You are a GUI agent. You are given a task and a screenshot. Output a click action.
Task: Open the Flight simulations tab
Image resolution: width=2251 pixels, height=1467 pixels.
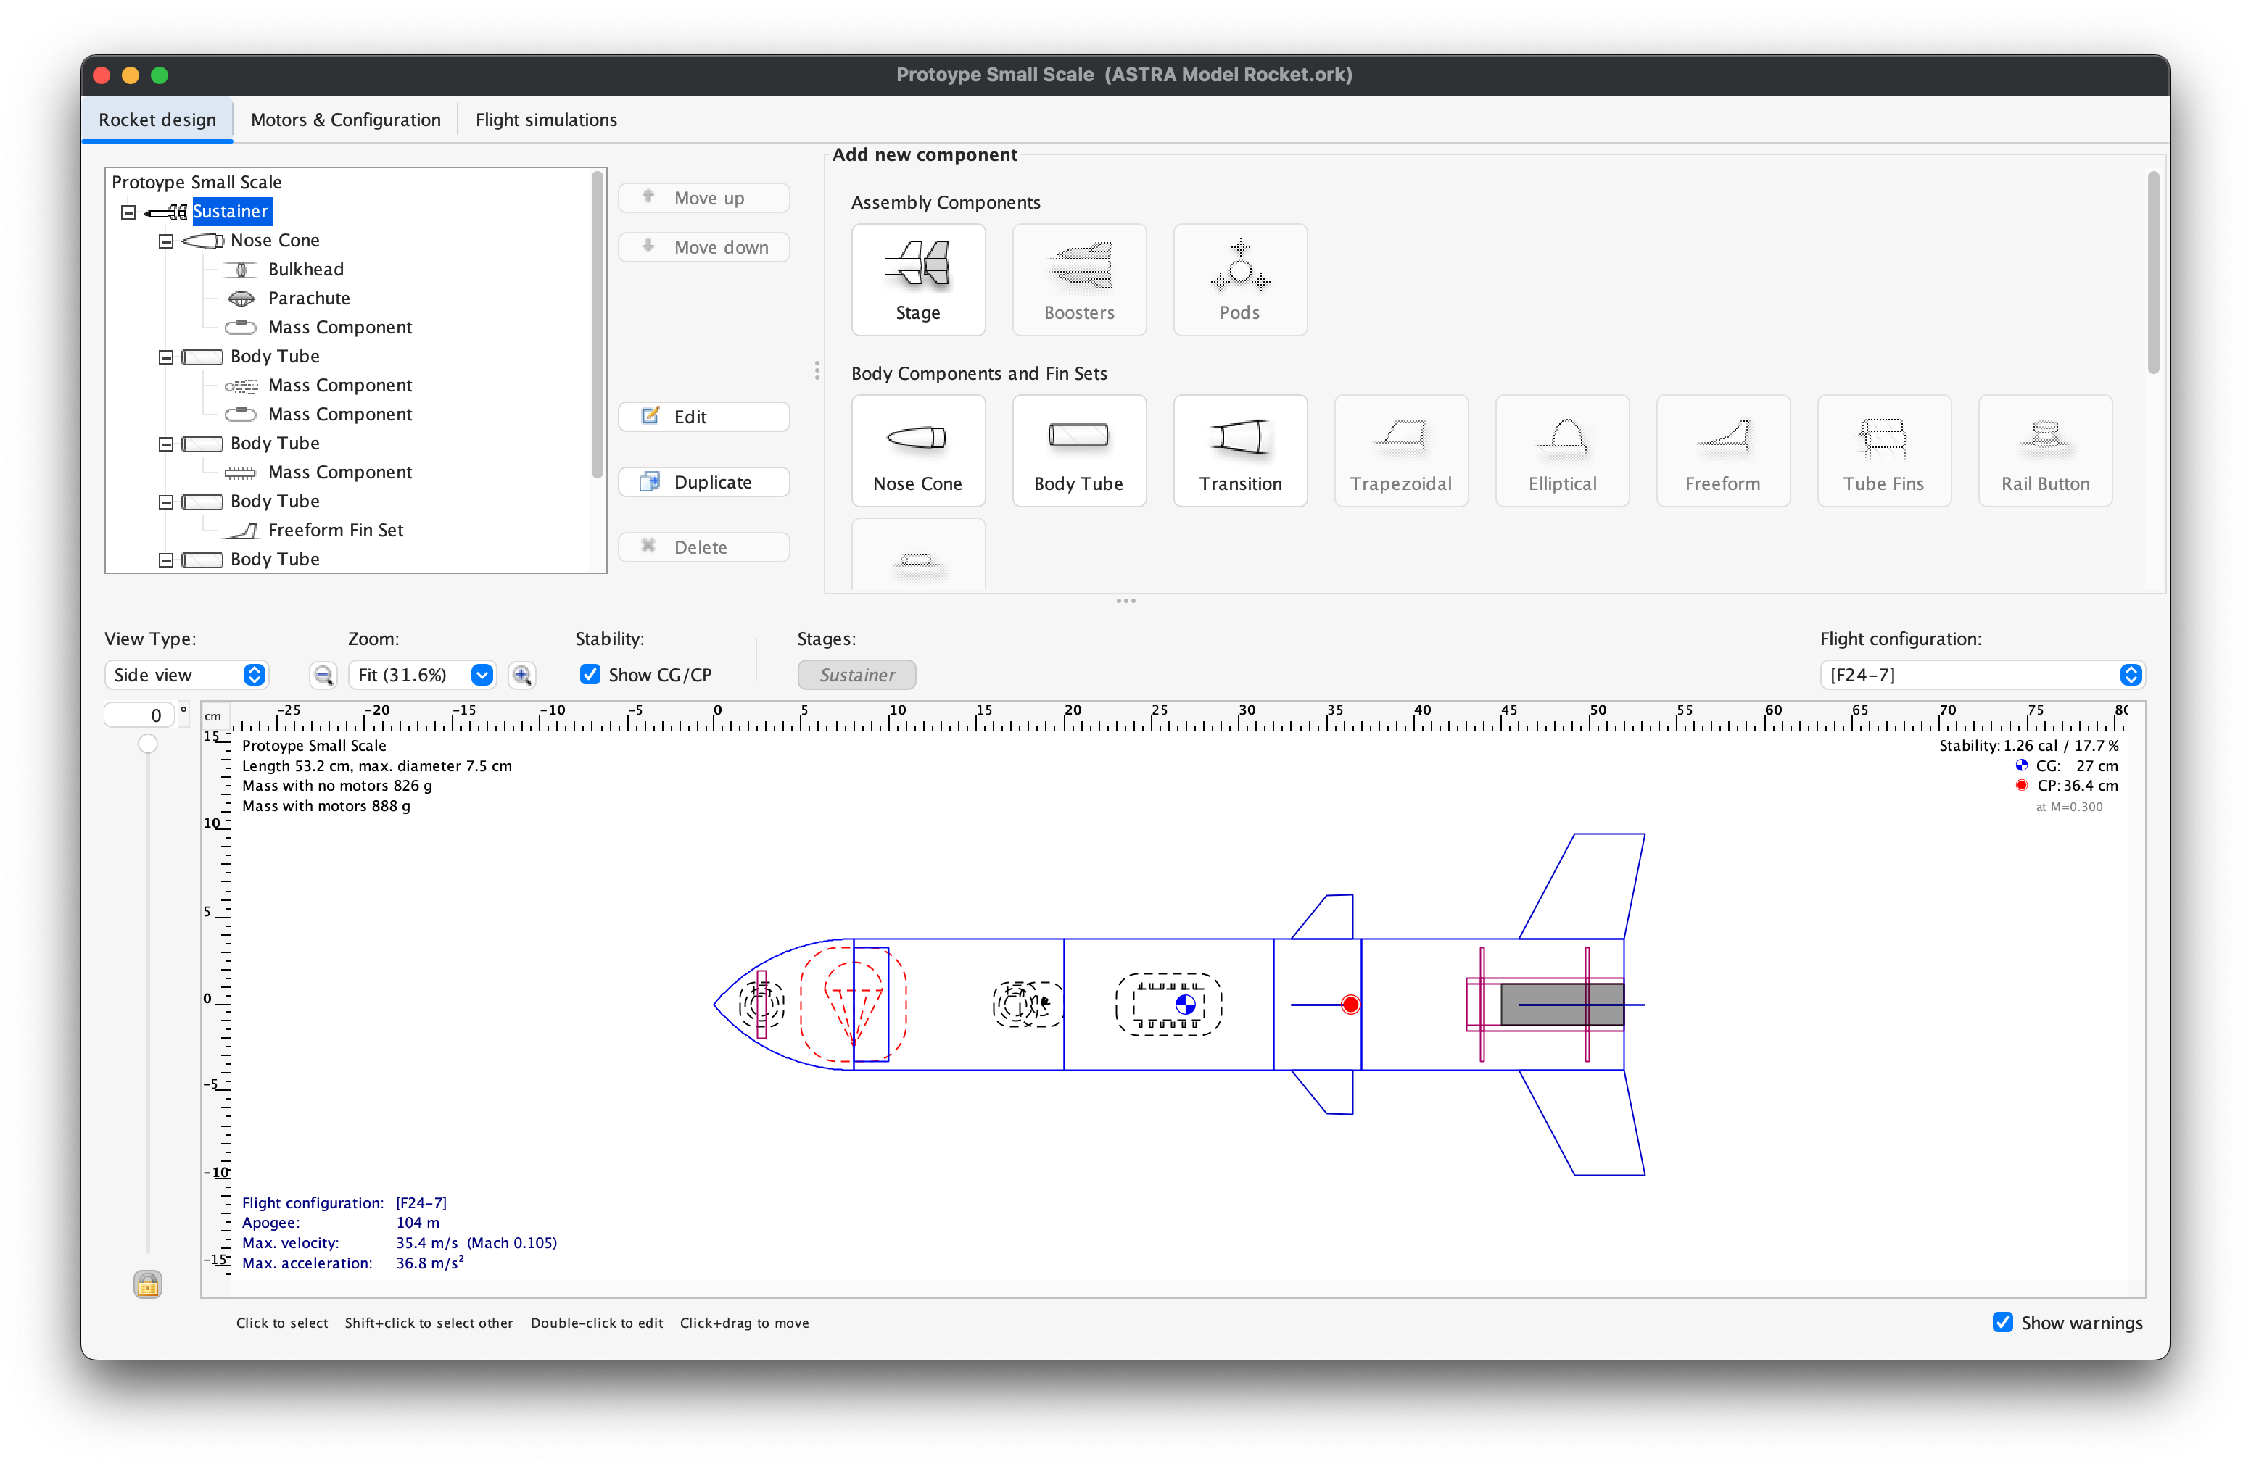546,120
